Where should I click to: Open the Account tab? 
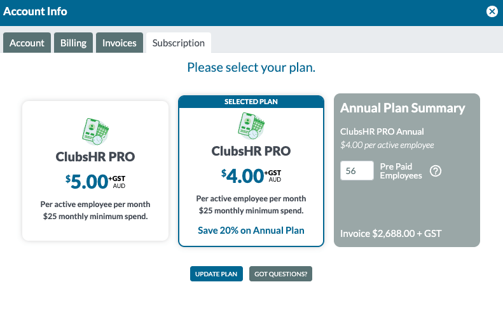point(27,43)
